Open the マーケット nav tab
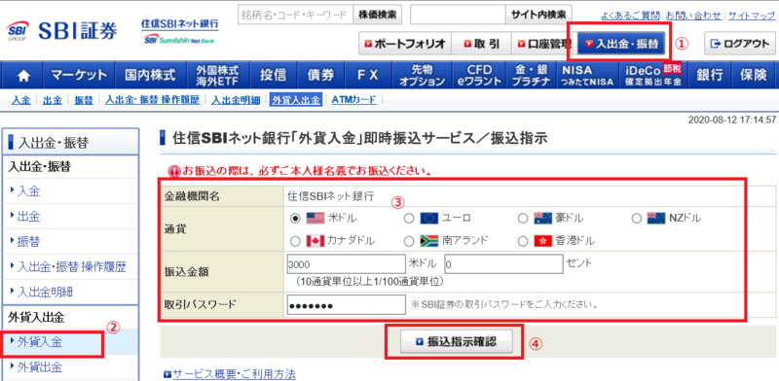779x381 pixels. 79,76
